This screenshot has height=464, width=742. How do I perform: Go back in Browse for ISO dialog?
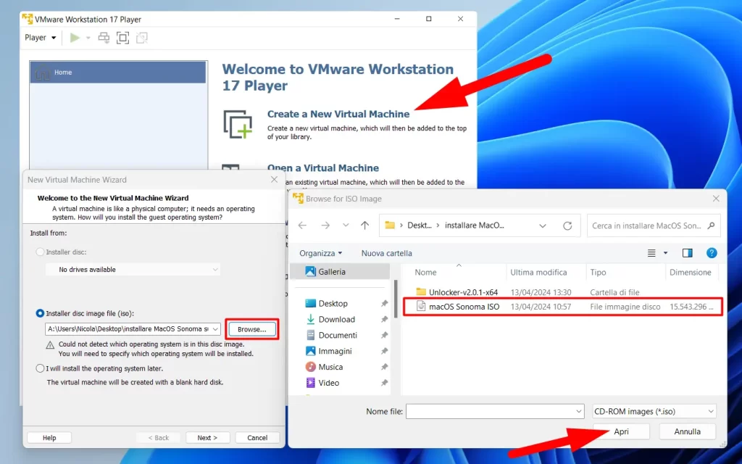click(x=302, y=226)
